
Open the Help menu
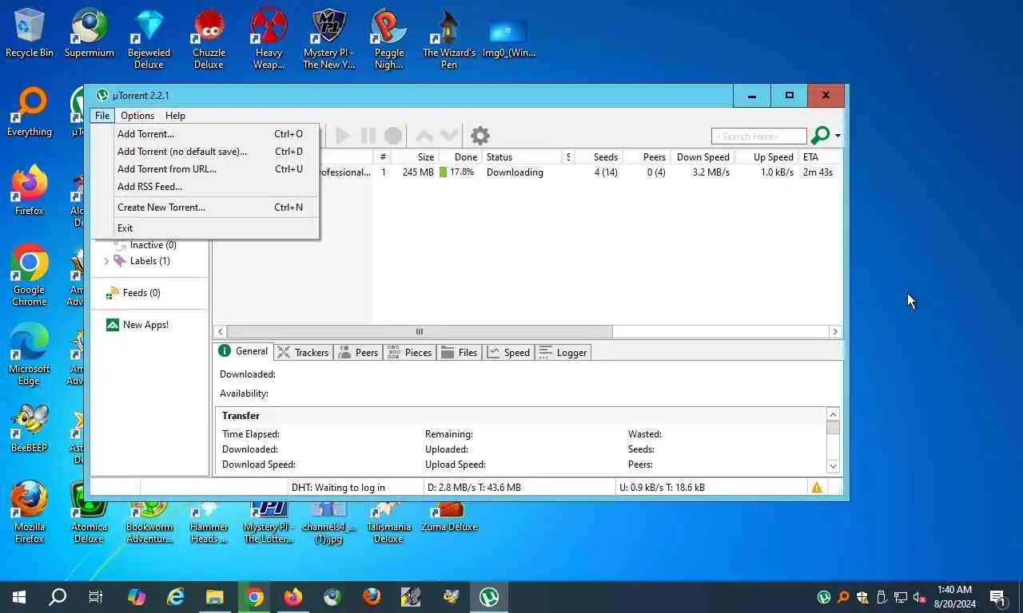tap(175, 116)
